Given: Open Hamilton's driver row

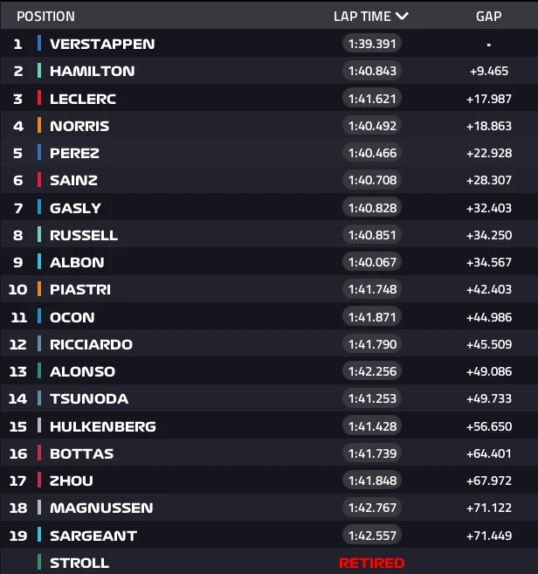Looking at the screenshot, I should 93,71.
